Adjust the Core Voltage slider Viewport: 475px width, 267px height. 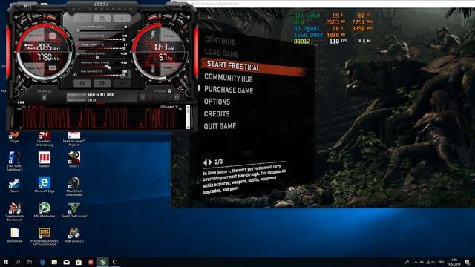[102, 30]
